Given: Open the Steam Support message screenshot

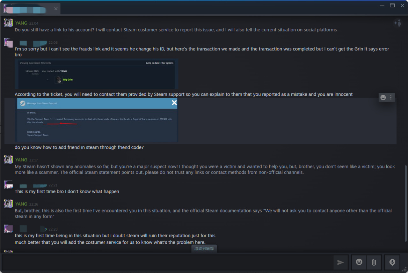Looking at the screenshot, I should (x=97, y=120).
